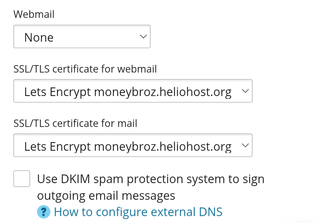Click the word 'DNS' in help link
The width and height of the screenshot is (322, 223).
tap(210, 212)
